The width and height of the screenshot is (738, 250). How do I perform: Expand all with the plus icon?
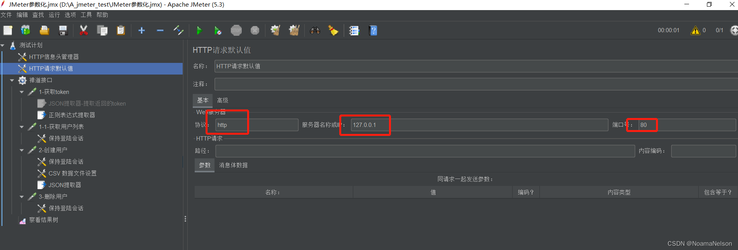[x=141, y=30]
